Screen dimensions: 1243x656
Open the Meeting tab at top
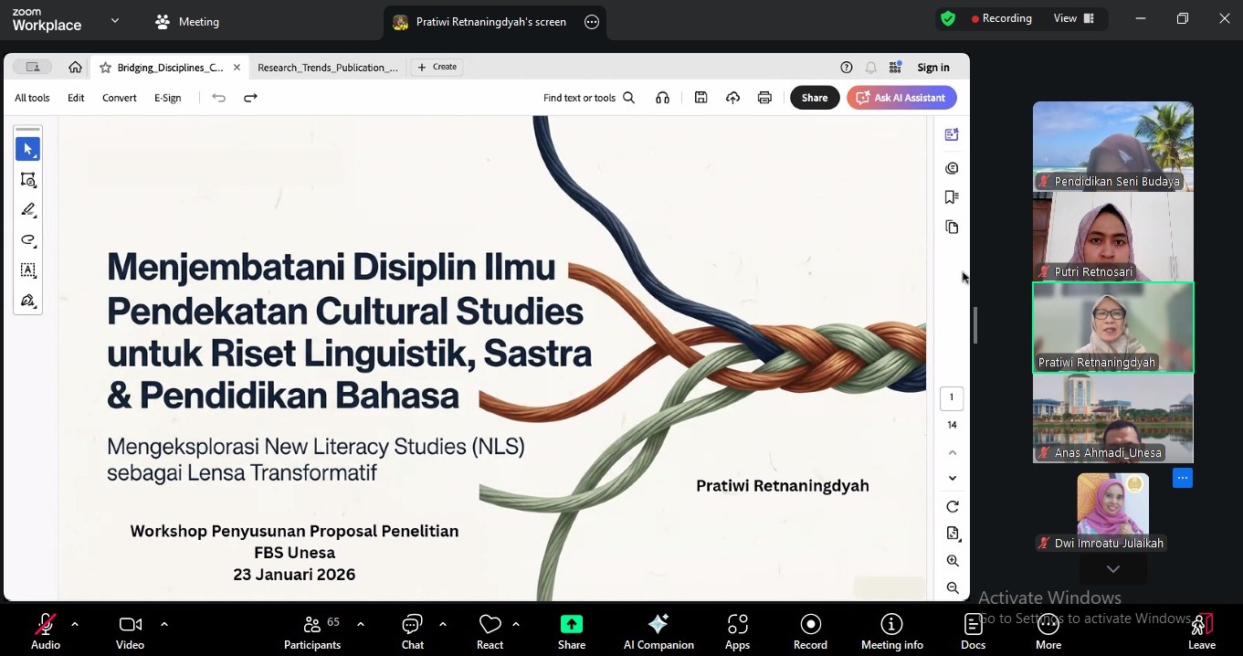pos(187,21)
